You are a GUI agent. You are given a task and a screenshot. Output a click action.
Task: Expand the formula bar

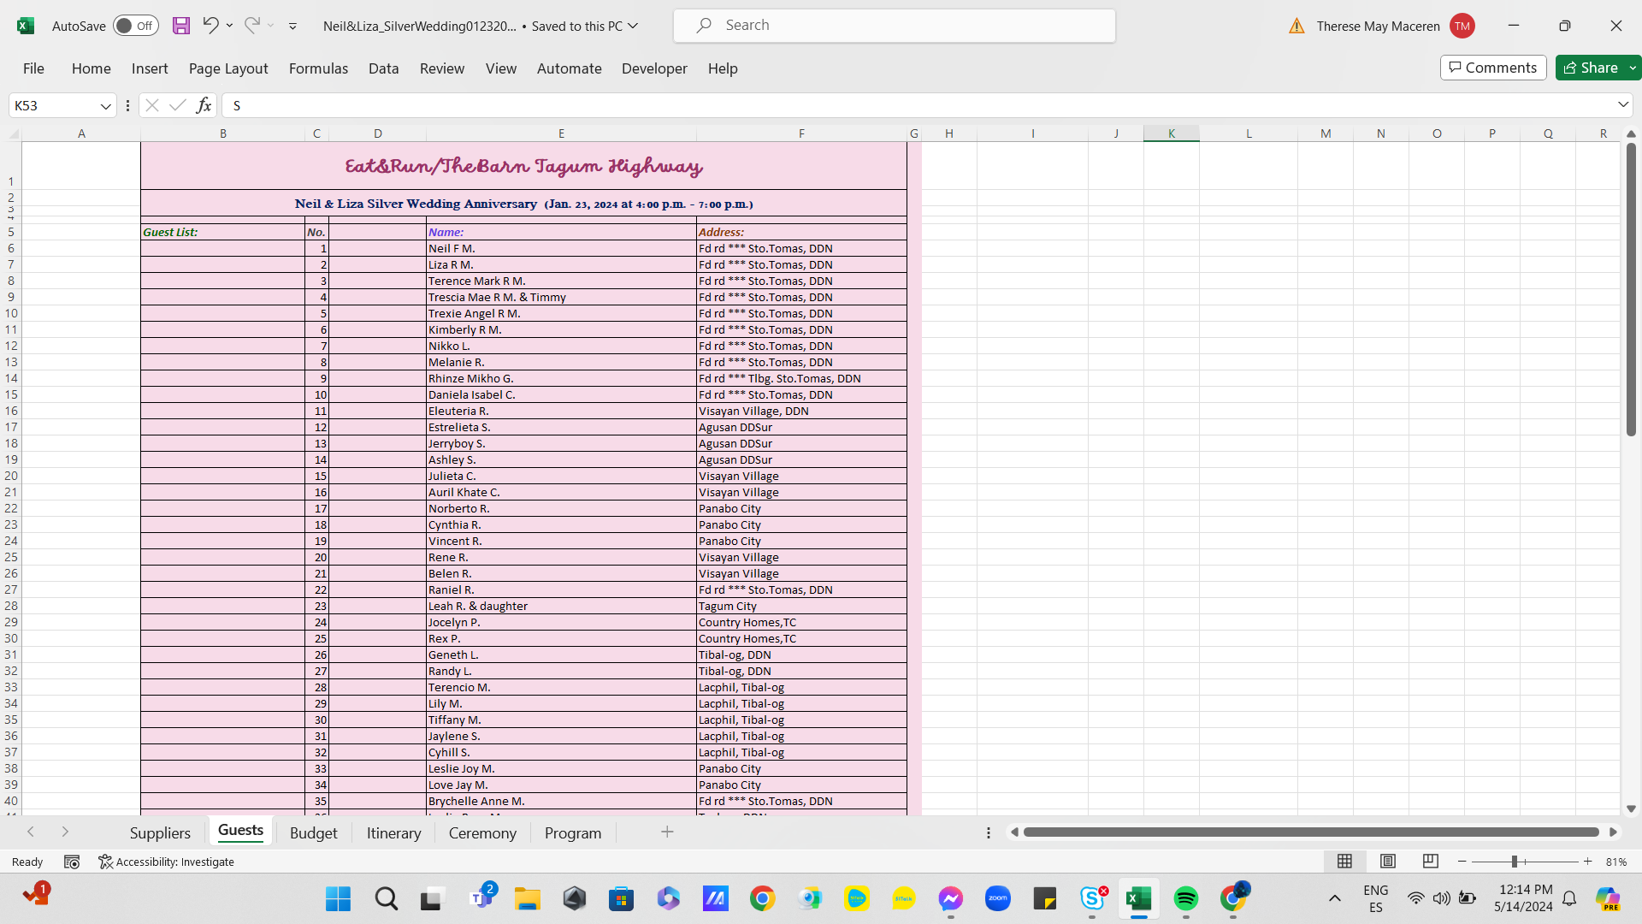pyautogui.click(x=1623, y=104)
